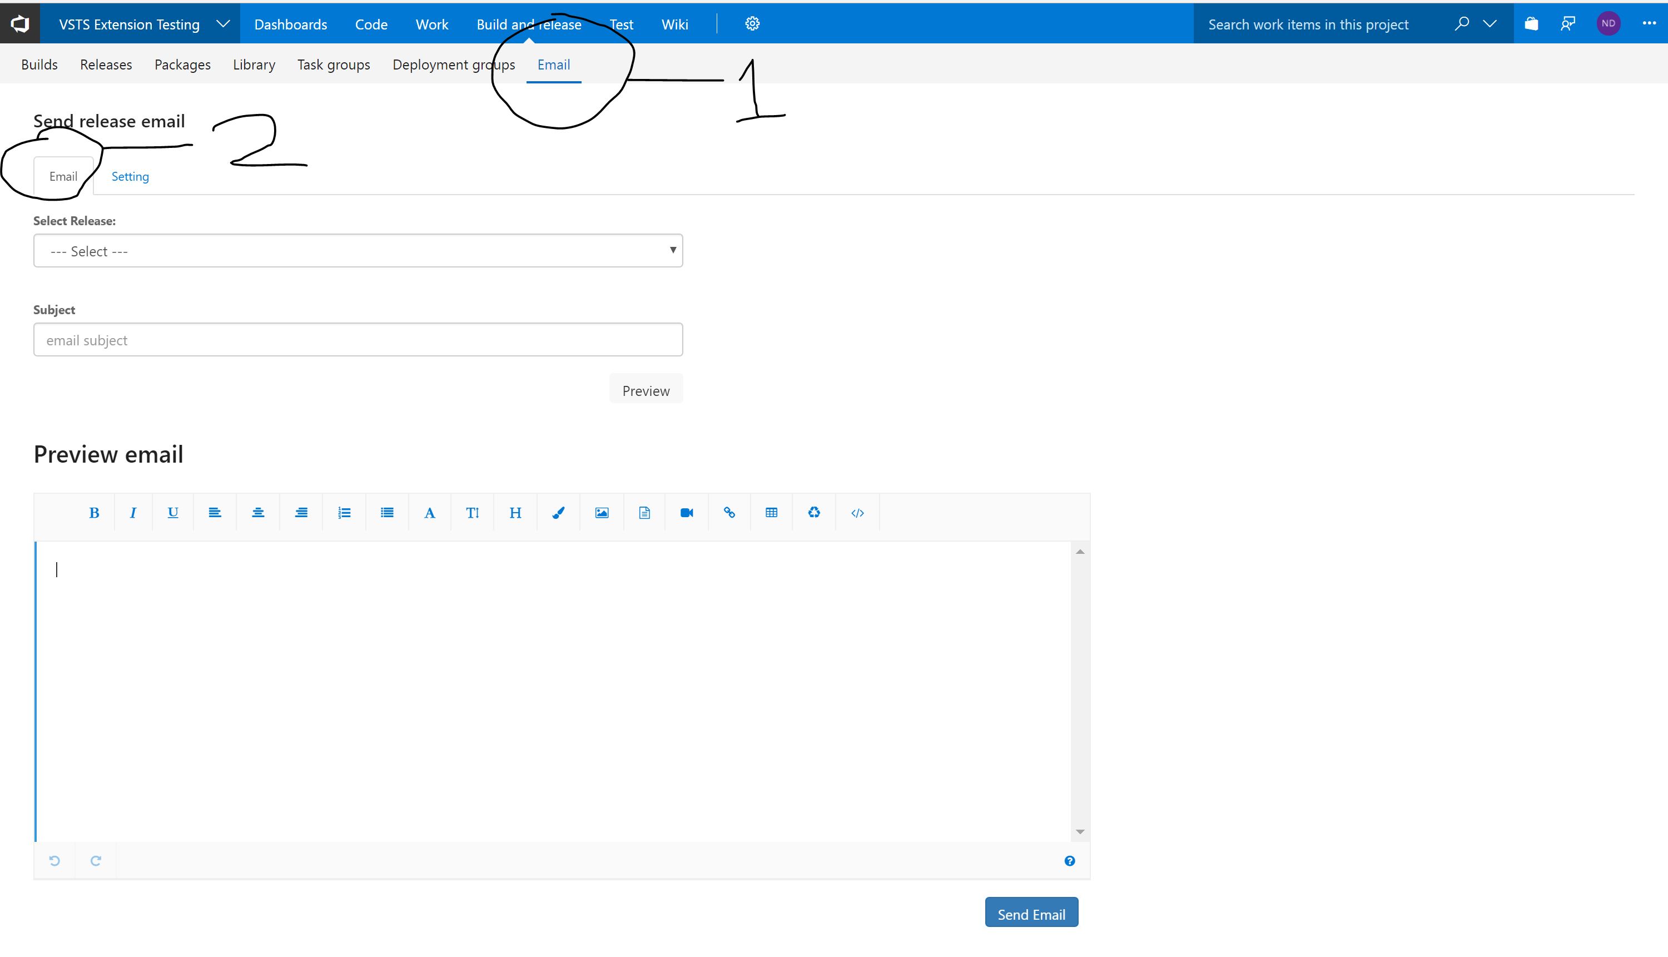Click the Preview button
Viewport: 1668px width, 957px height.
pos(646,390)
